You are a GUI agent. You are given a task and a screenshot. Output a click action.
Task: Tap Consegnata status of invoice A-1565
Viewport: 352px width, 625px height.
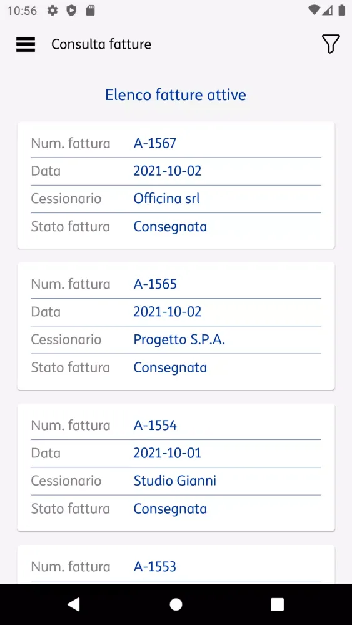(x=170, y=367)
